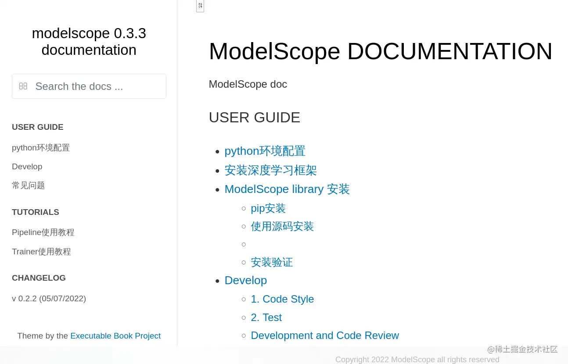
Task: Click the modelscope 0.3.3 documentation title
Action: [89, 42]
